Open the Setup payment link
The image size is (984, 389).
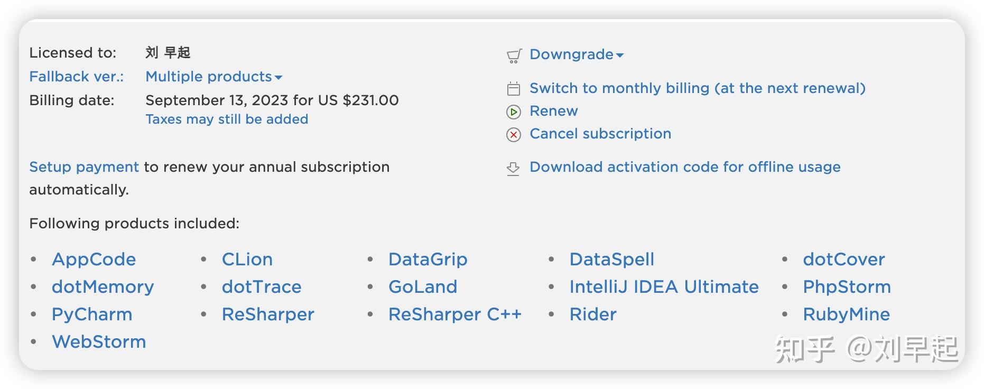84,167
